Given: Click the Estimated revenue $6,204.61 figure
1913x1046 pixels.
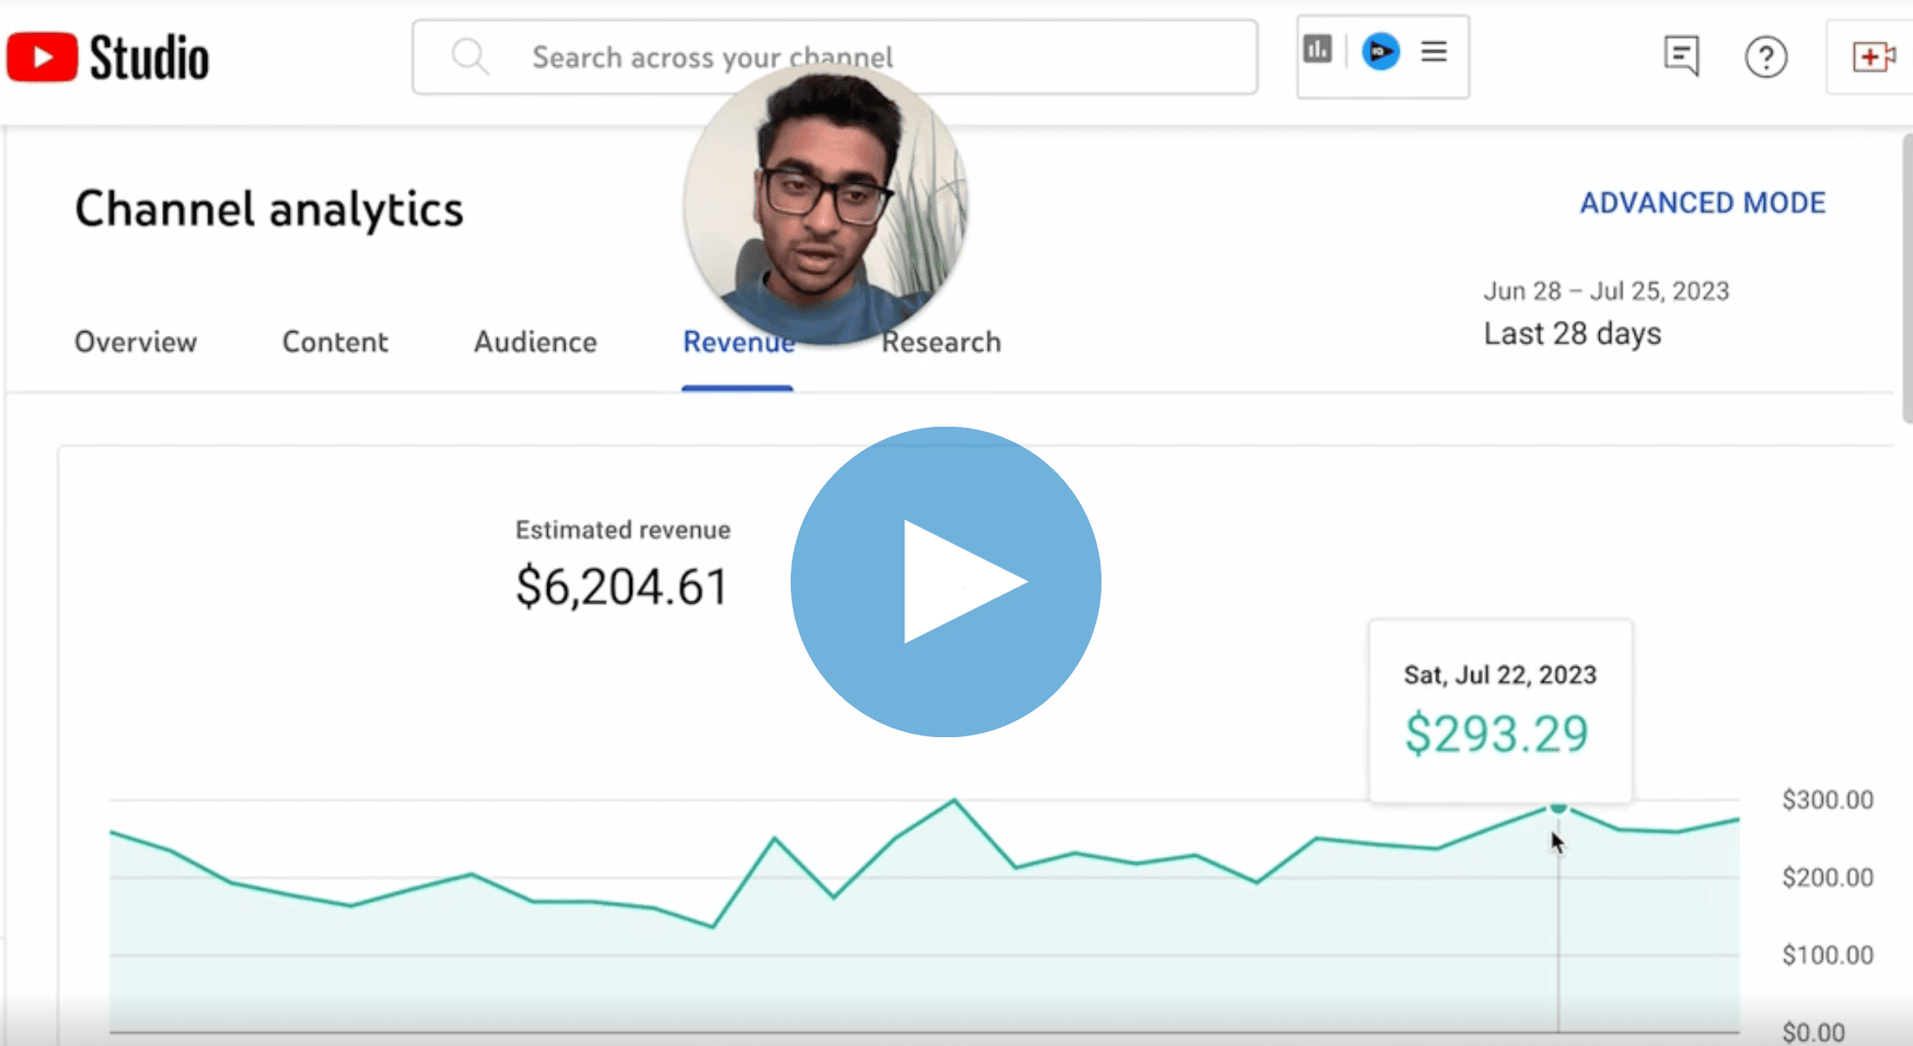Looking at the screenshot, I should 623,585.
